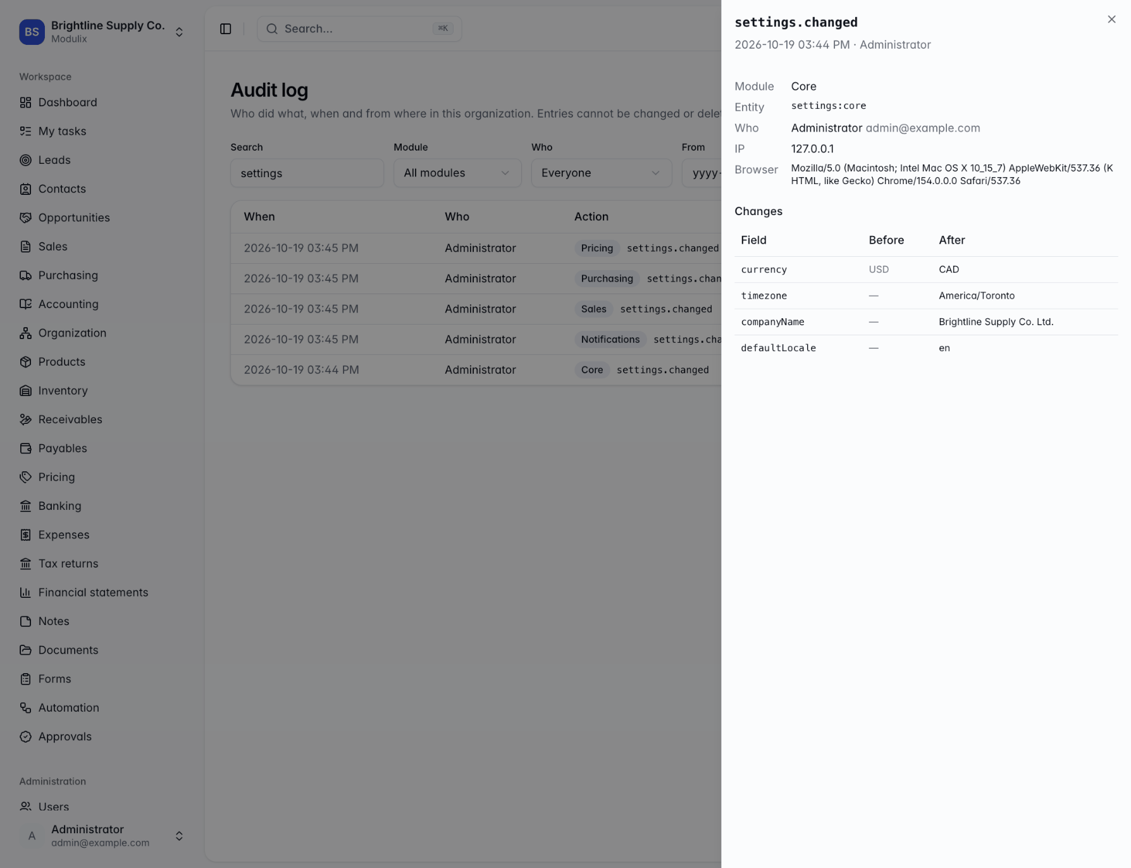Click the Brightline Supply Co. Ltd. value
This screenshot has width=1131, height=868.
pyautogui.click(x=996, y=321)
